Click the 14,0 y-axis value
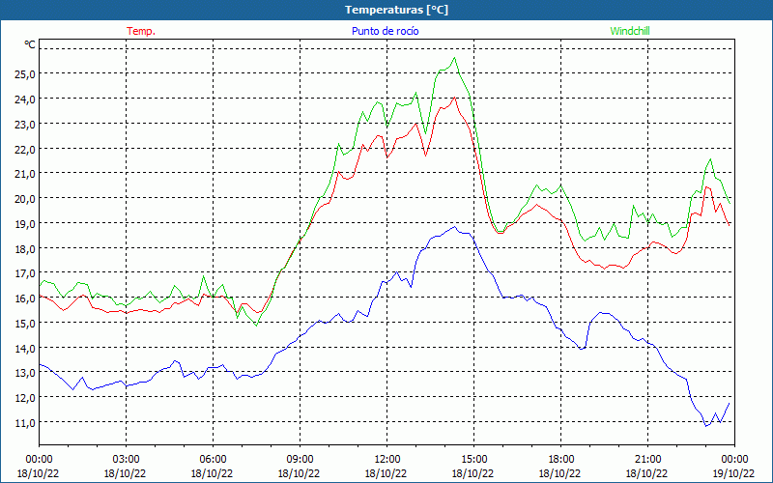This screenshot has height=483, width=773. pos(25,348)
